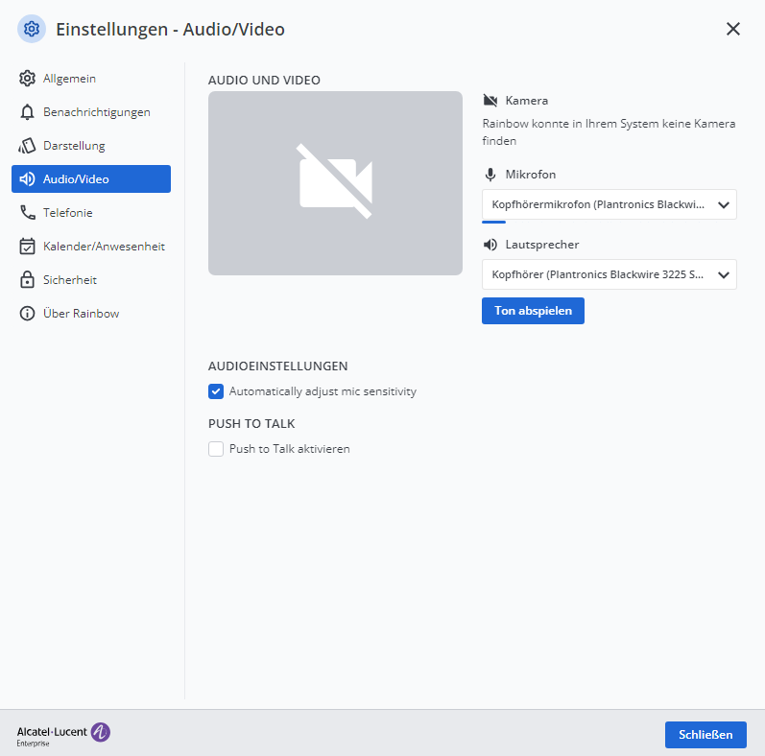The height and width of the screenshot is (756, 765).
Task: Click the padlock icon for Sicherheit
Action: (28, 280)
